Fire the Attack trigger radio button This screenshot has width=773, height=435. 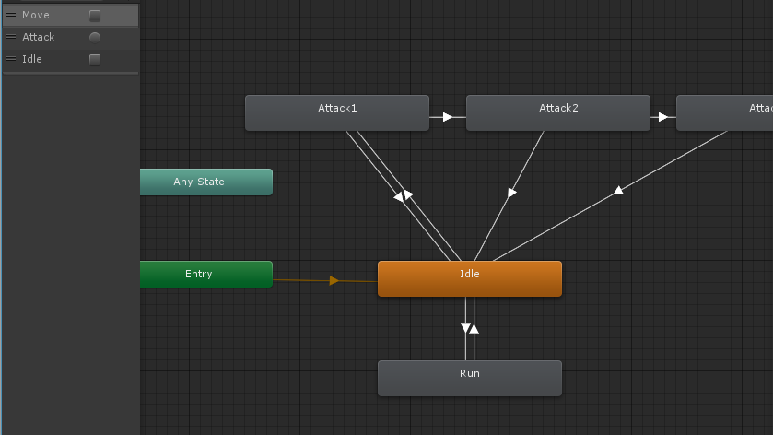click(95, 38)
